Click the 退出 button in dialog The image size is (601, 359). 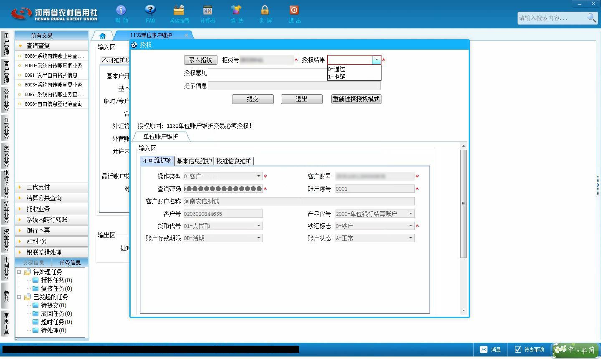pos(302,99)
